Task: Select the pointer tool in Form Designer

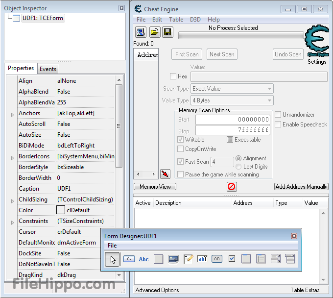Action: coord(112,259)
